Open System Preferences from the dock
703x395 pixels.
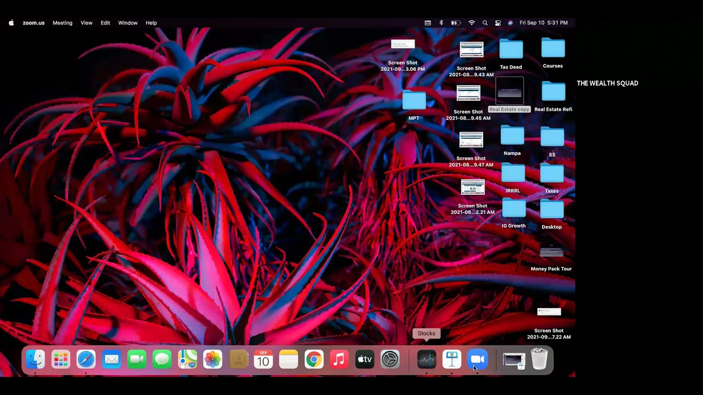(x=389, y=360)
